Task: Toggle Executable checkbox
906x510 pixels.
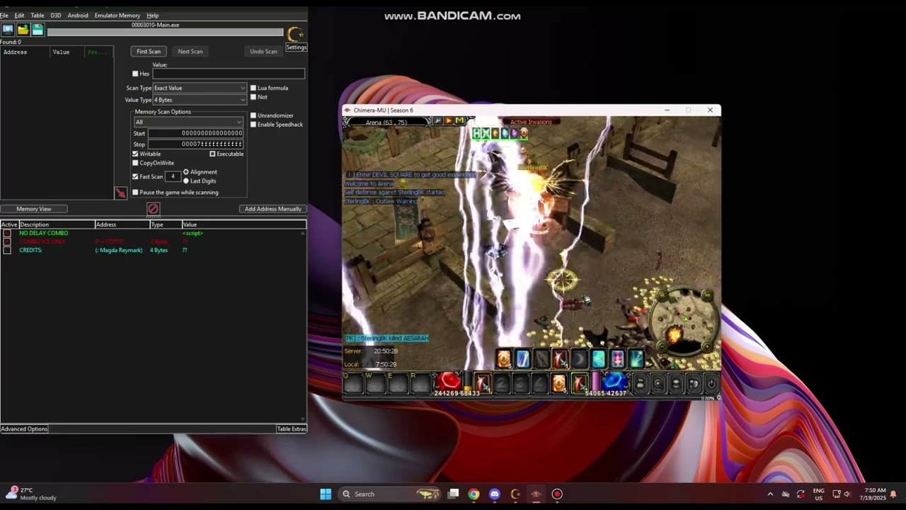Action: click(x=212, y=154)
